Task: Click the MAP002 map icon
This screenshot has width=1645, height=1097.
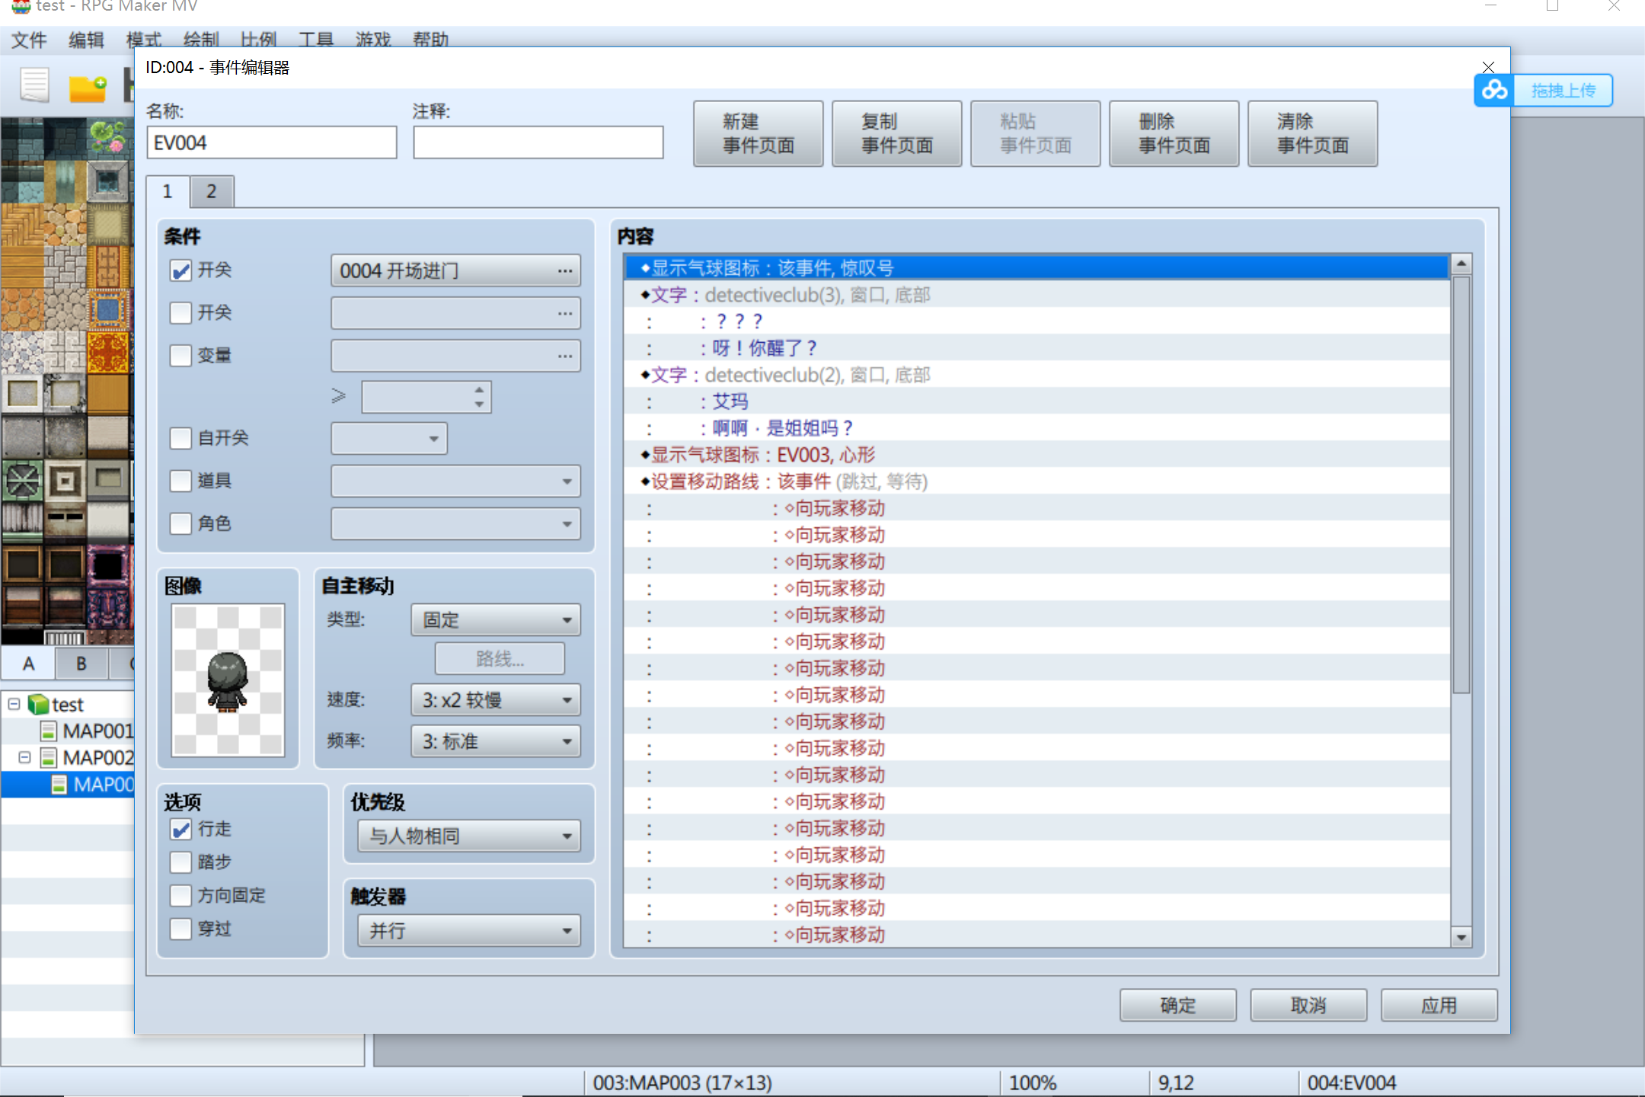Action: click(x=49, y=758)
